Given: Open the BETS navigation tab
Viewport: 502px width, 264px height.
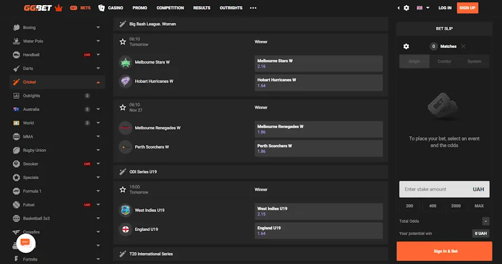Looking at the screenshot, I should point(80,8).
